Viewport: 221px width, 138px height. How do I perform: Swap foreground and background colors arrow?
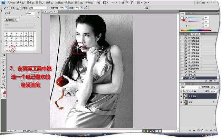click(x=5, y=88)
